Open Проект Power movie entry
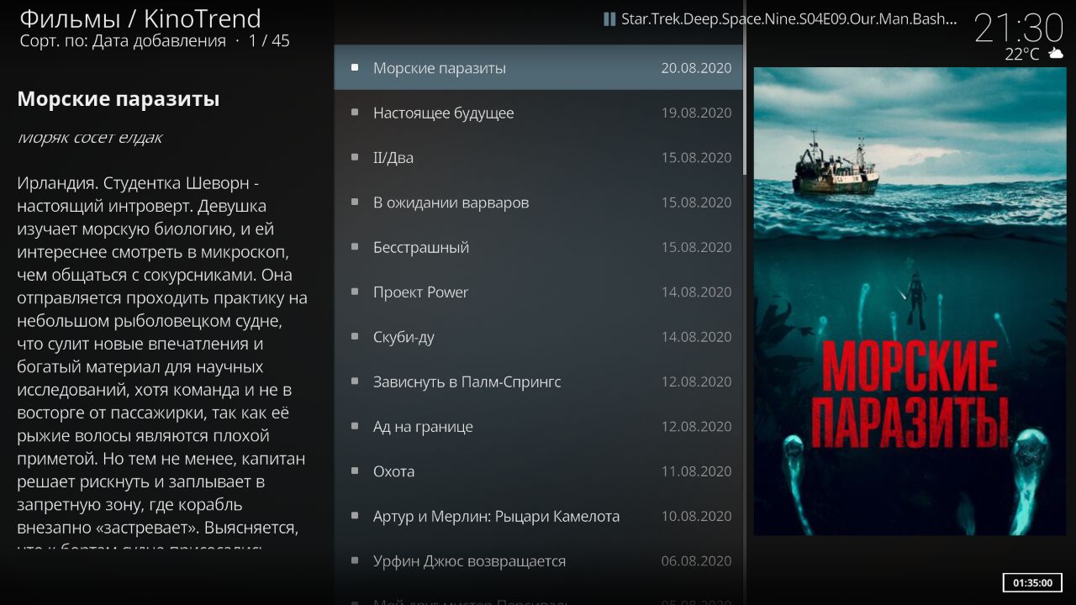The height and width of the screenshot is (605, 1076). [x=538, y=292]
